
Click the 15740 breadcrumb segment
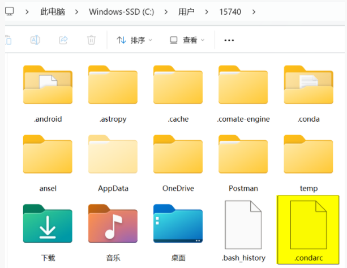point(230,12)
